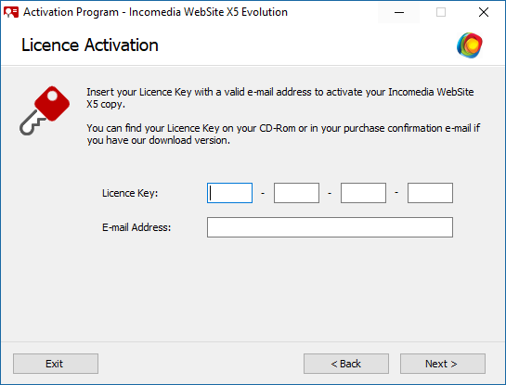Click into the E-mail Address field
506x385 pixels.
(x=330, y=227)
